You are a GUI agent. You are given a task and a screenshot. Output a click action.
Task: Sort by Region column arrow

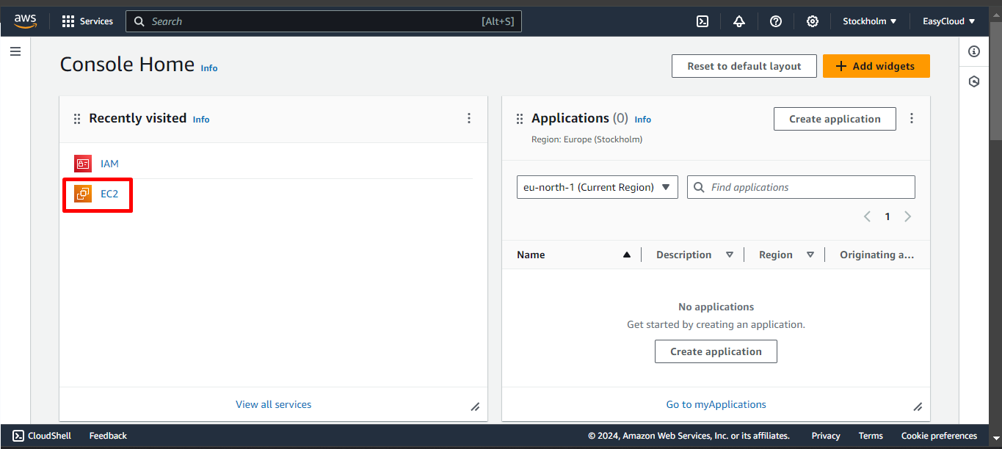click(810, 255)
